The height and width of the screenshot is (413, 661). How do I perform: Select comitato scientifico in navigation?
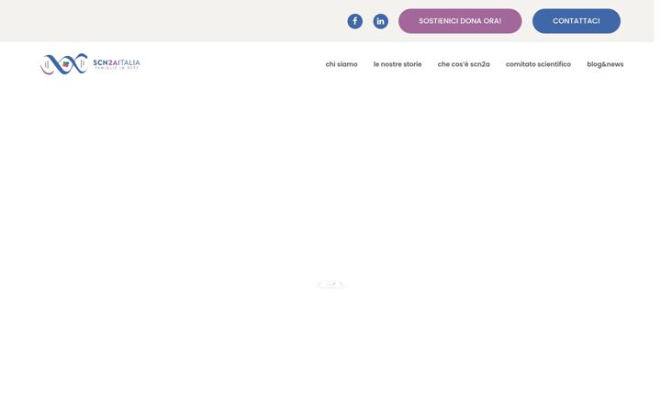538,64
